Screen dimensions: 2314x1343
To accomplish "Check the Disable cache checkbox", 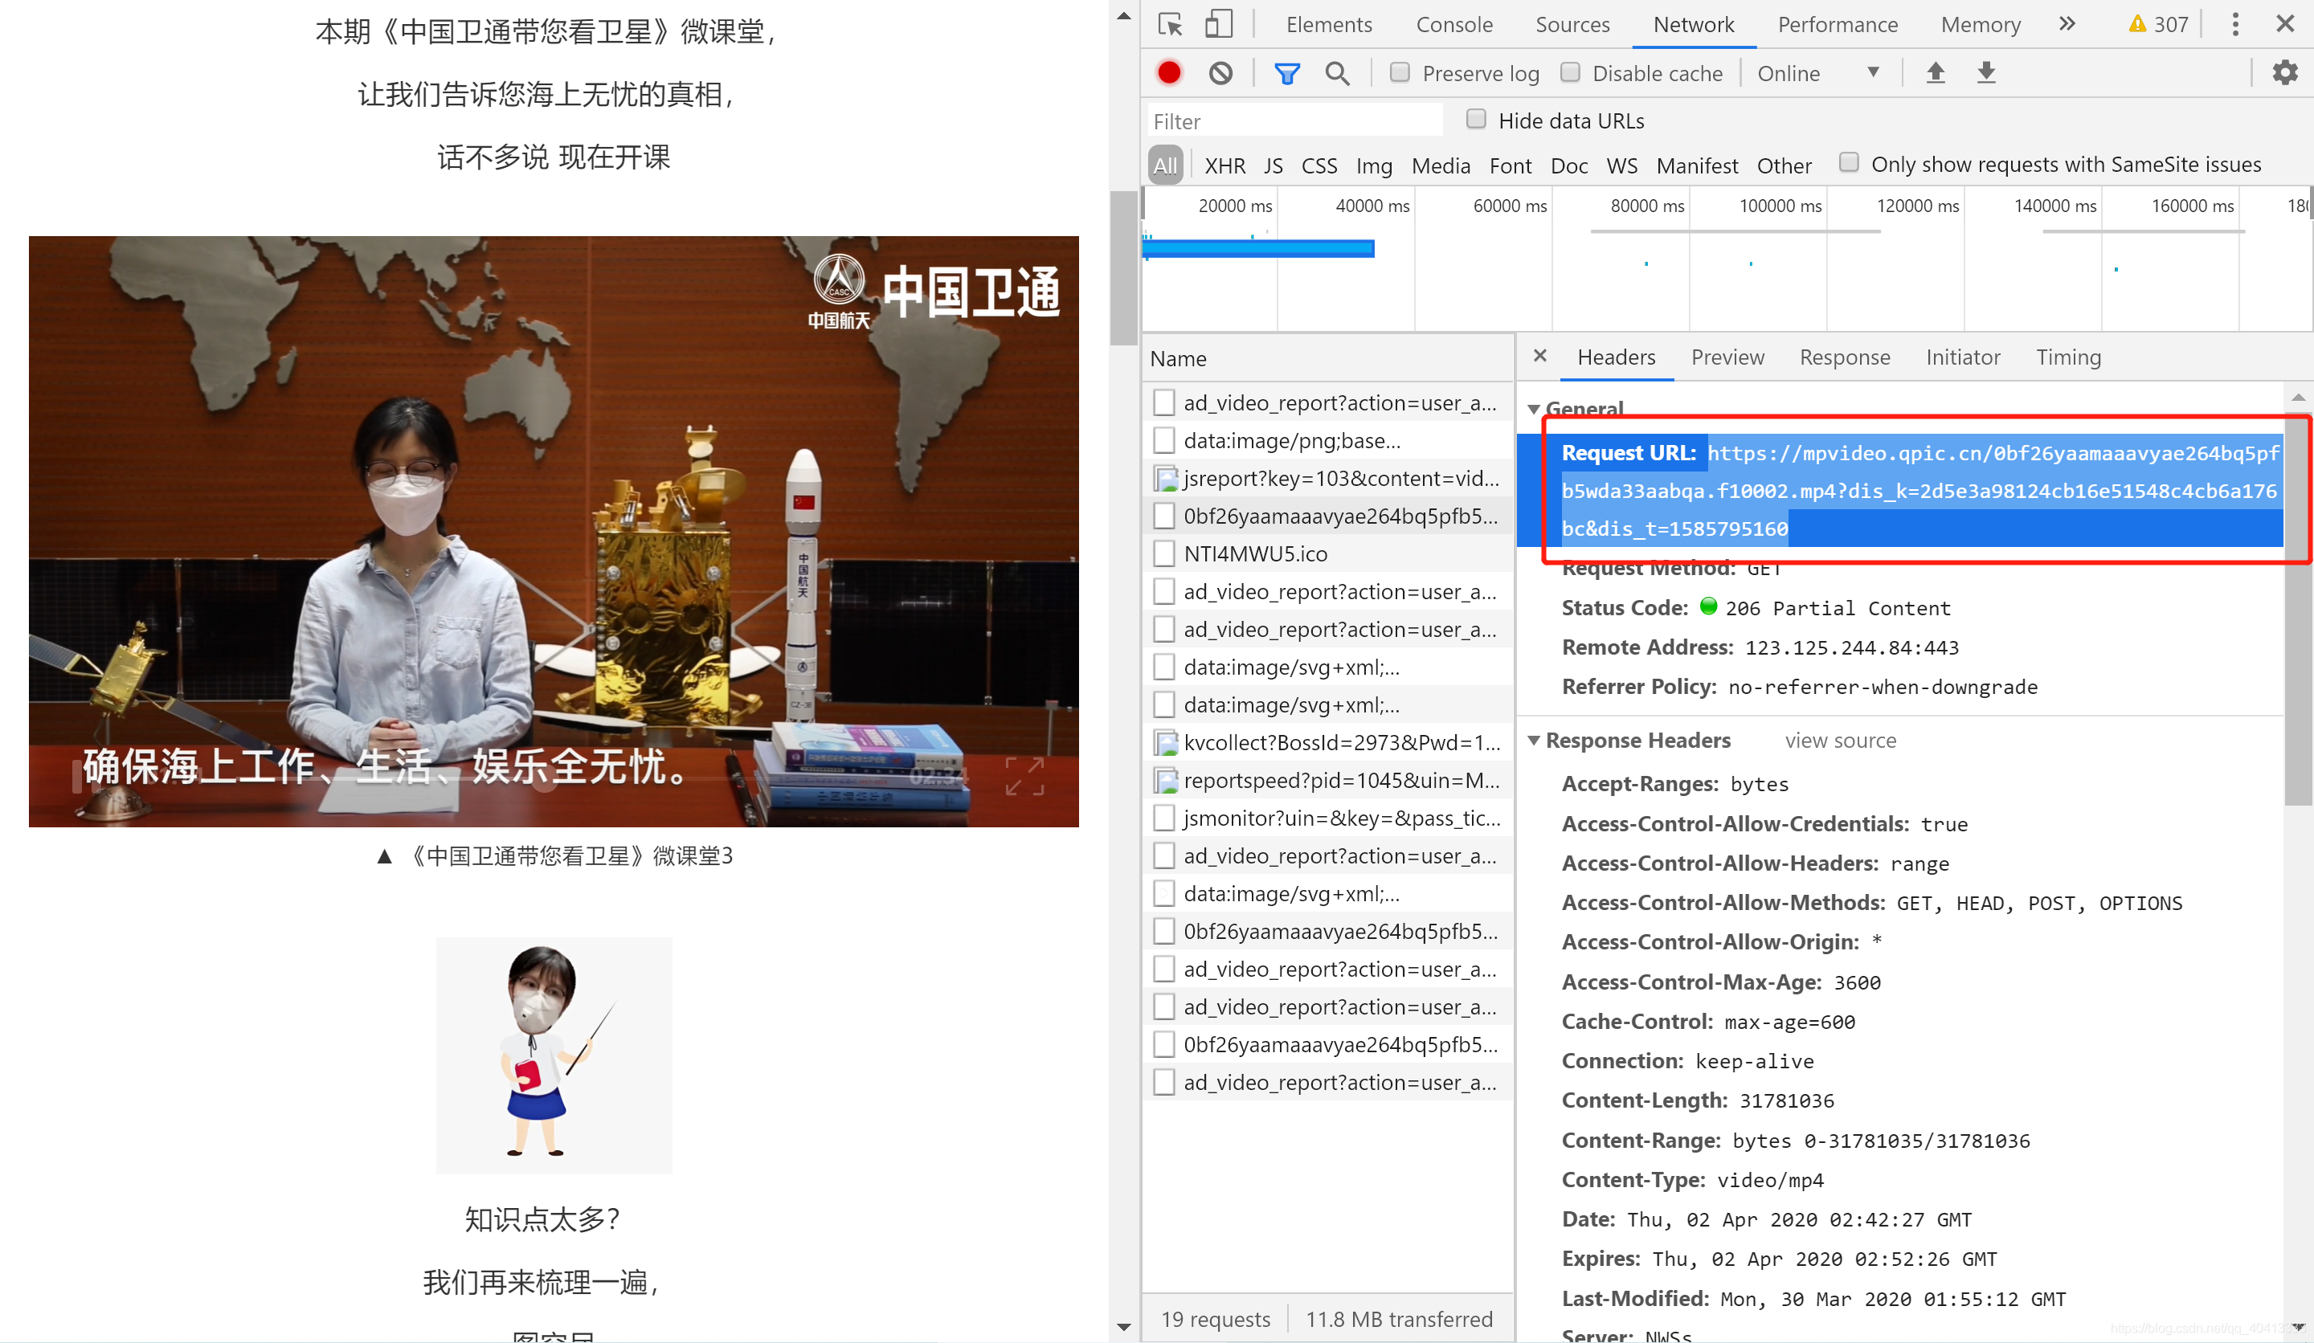I will click(1570, 72).
